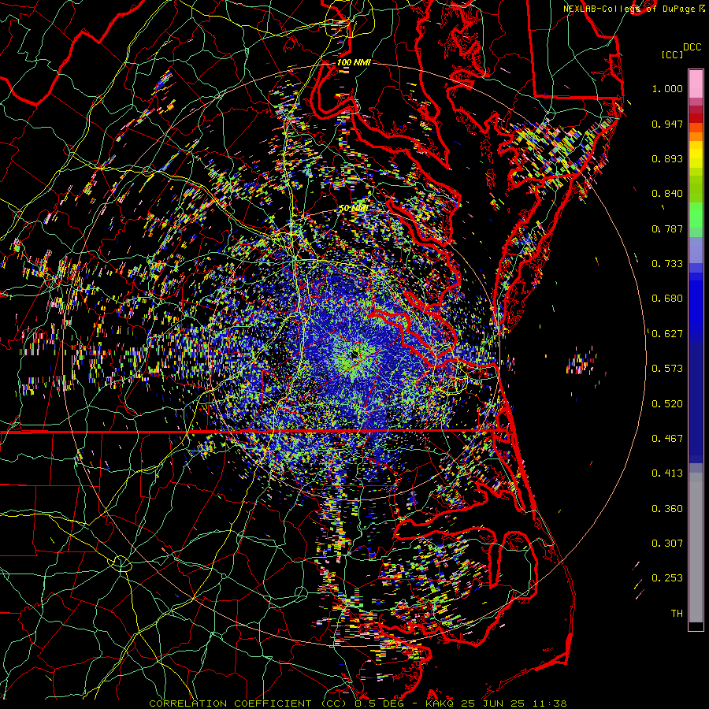Click the isolated offshore echo cluster over ocean
The image size is (709, 709).
[581, 361]
